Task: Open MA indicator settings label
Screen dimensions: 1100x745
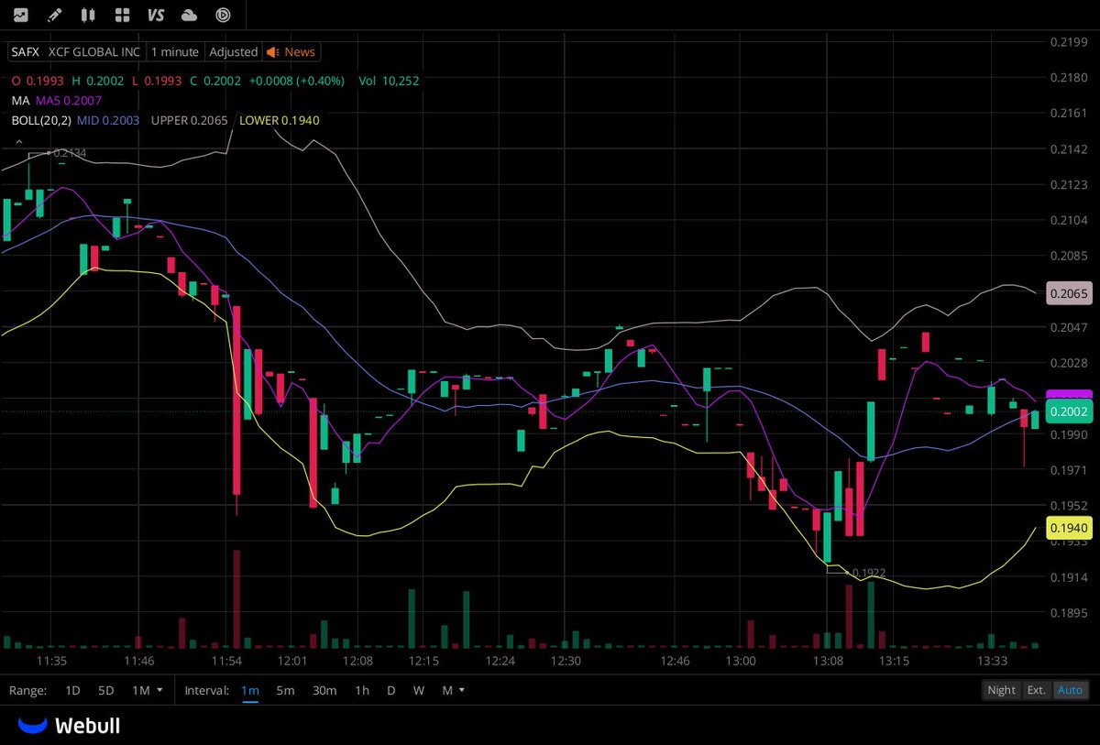Action: pos(19,100)
